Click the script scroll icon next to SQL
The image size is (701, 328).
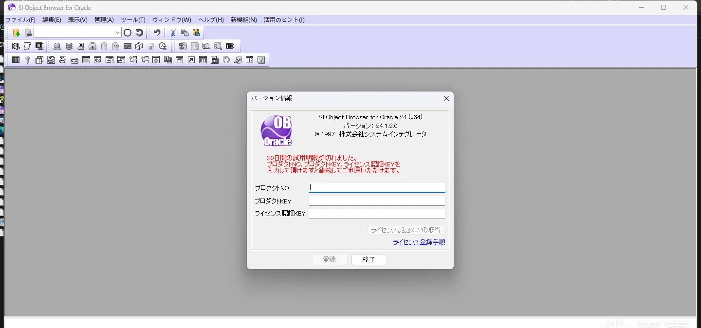click(28, 46)
